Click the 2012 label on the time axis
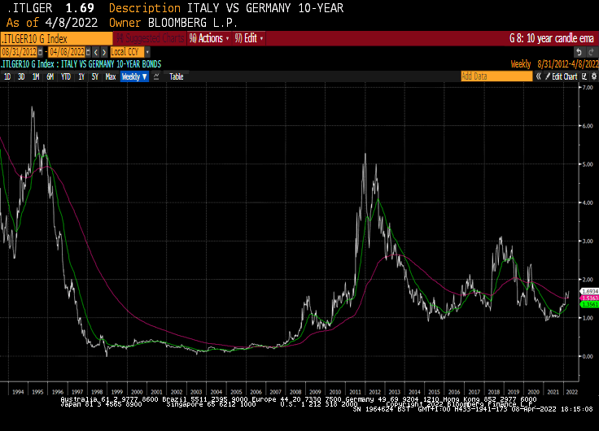 (374, 392)
